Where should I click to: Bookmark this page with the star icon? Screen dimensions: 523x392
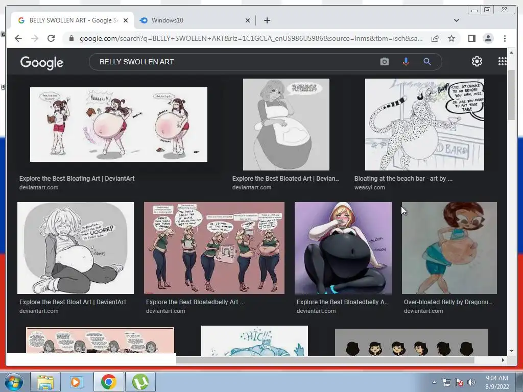(451, 38)
